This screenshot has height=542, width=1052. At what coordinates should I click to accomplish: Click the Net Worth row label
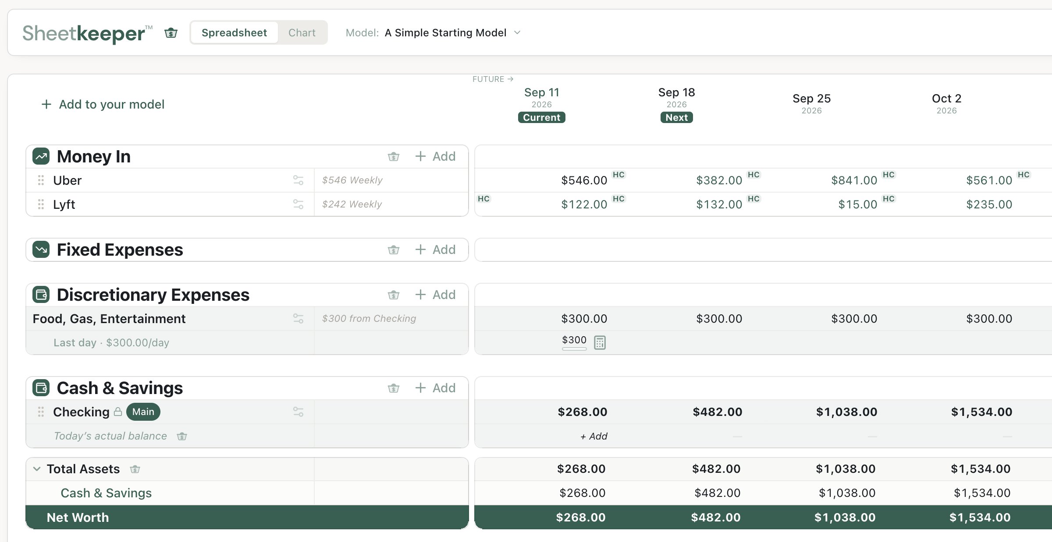[78, 517]
